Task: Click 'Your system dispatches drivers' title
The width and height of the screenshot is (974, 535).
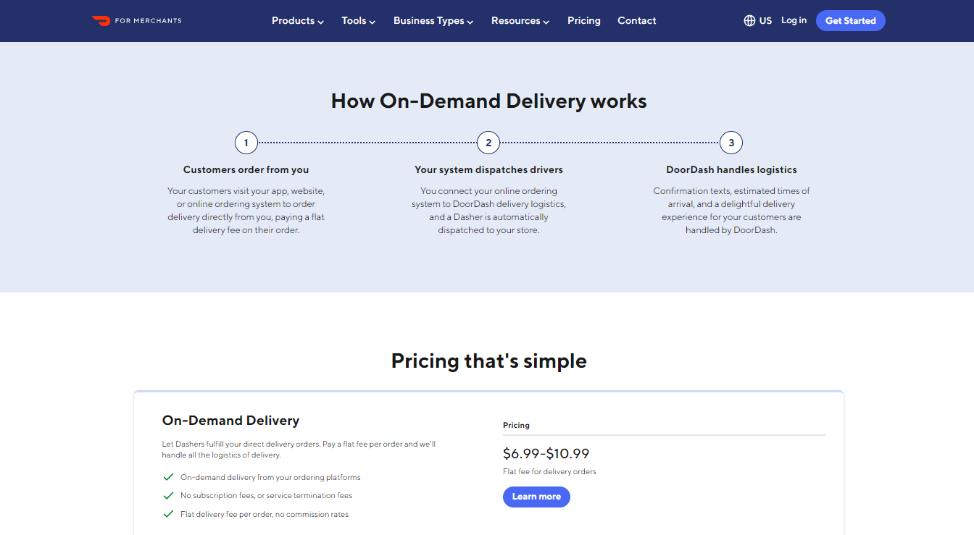Action: (x=488, y=169)
